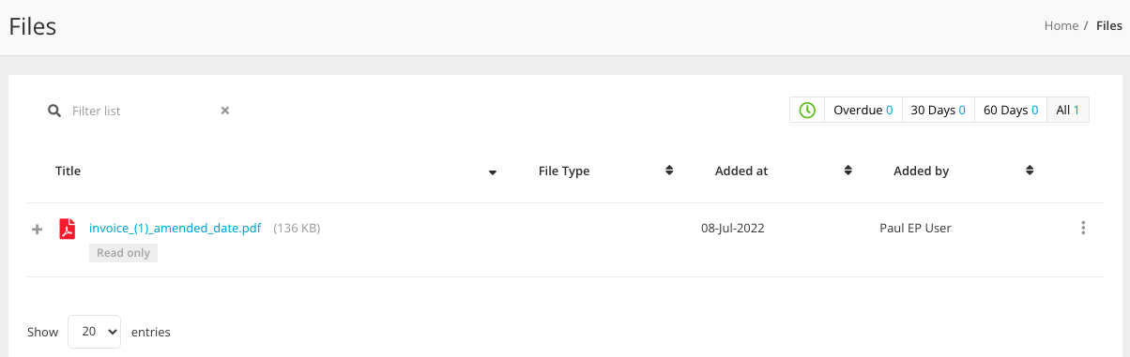The height and width of the screenshot is (357, 1130).
Task: Click into the Filter list field
Action: coord(141,111)
